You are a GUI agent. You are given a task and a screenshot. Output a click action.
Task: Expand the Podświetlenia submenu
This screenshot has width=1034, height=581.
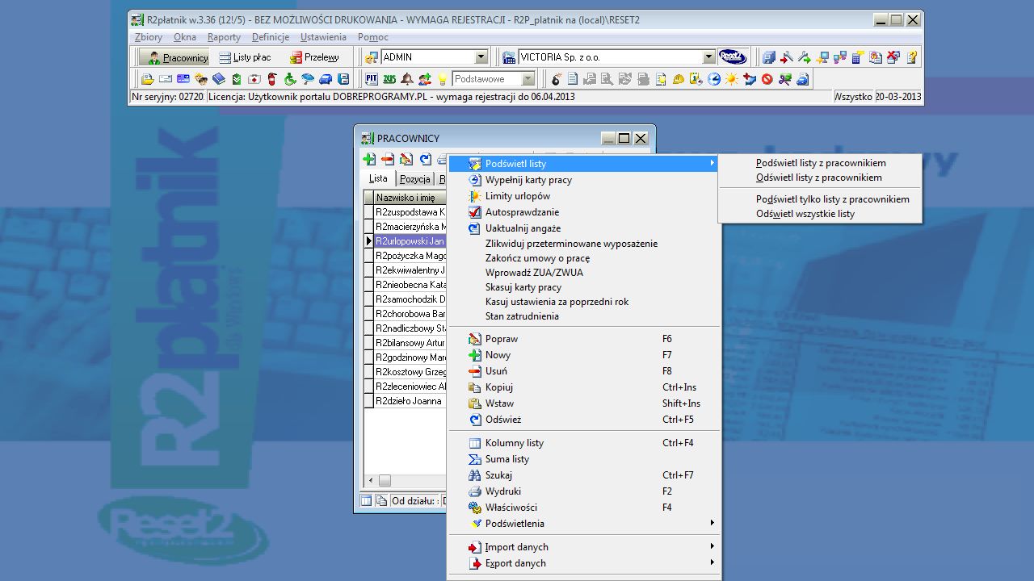tap(584, 524)
